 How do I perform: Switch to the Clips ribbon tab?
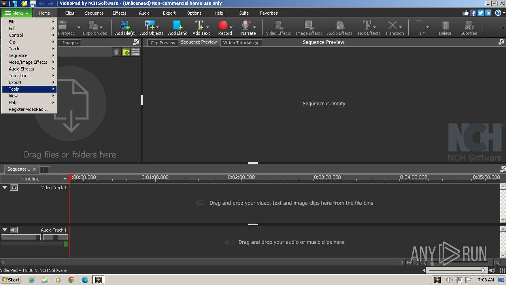[x=70, y=13]
